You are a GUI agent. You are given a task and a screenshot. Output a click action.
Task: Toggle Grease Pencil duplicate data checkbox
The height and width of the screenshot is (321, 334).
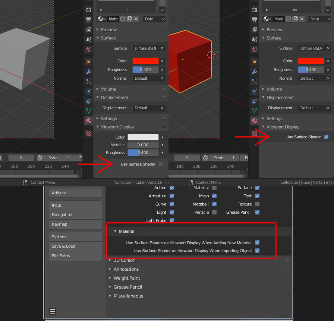[x=257, y=212]
